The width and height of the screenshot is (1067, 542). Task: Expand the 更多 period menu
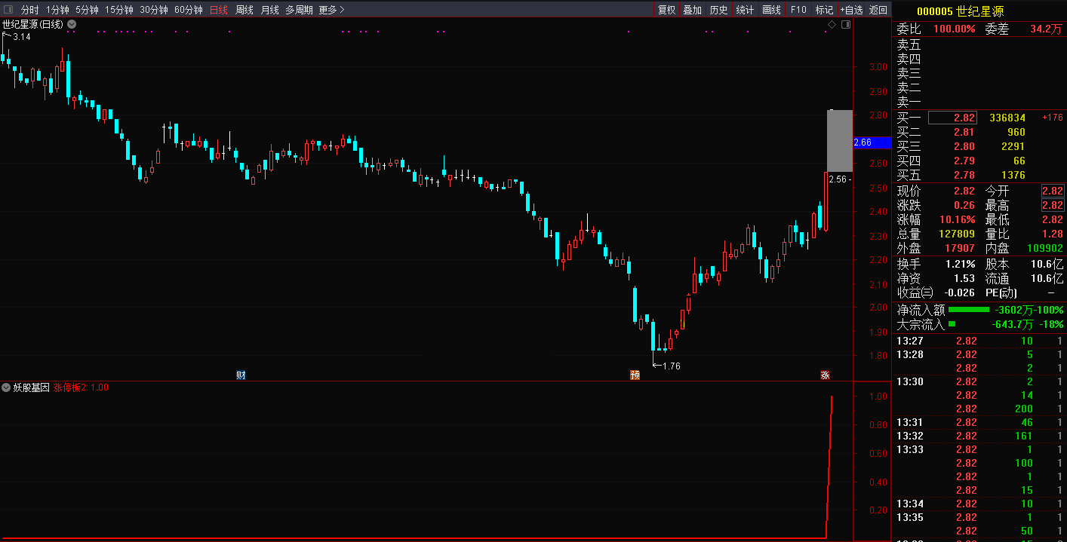pyautogui.click(x=331, y=10)
